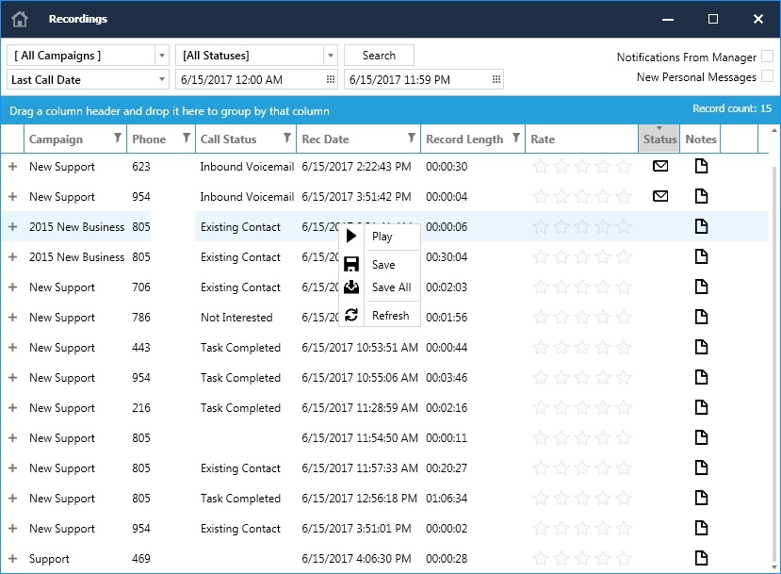This screenshot has height=574, width=781.
Task: Open notes icon for the Not Interested row
Action: pos(700,317)
